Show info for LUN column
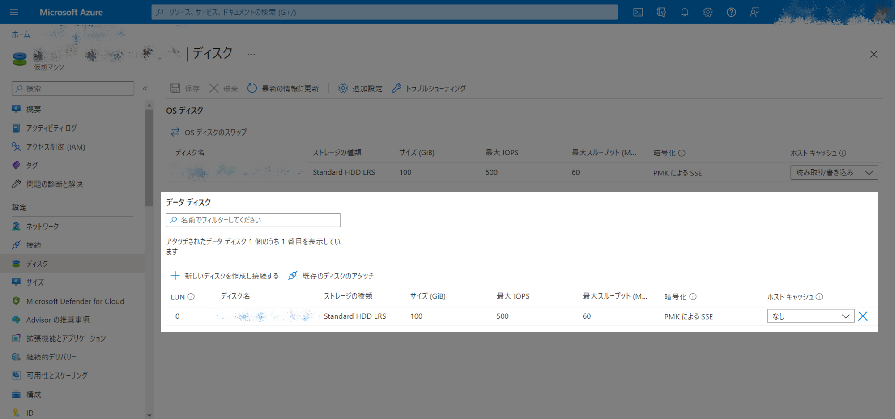The image size is (895, 419). coord(191,296)
